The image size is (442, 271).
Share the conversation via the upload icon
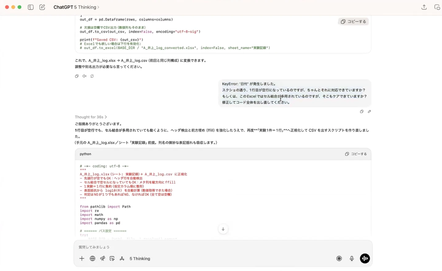point(424,7)
